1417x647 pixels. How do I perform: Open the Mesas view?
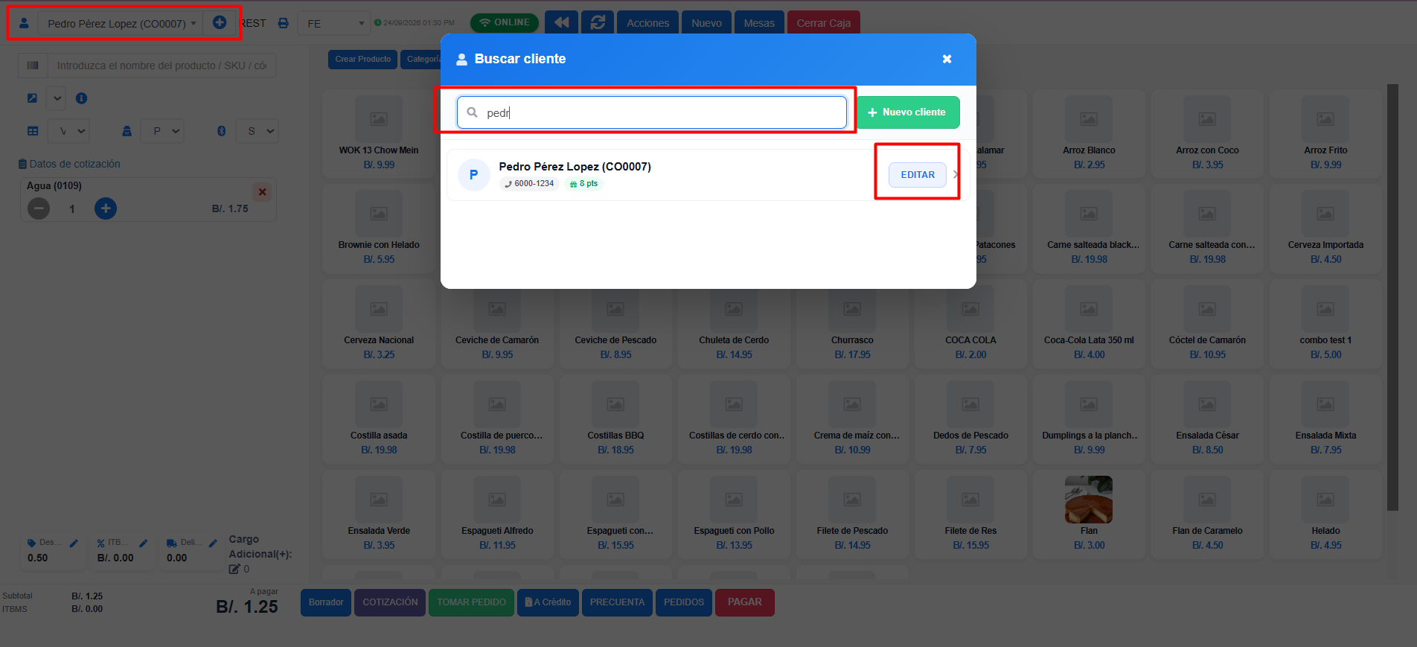[759, 22]
